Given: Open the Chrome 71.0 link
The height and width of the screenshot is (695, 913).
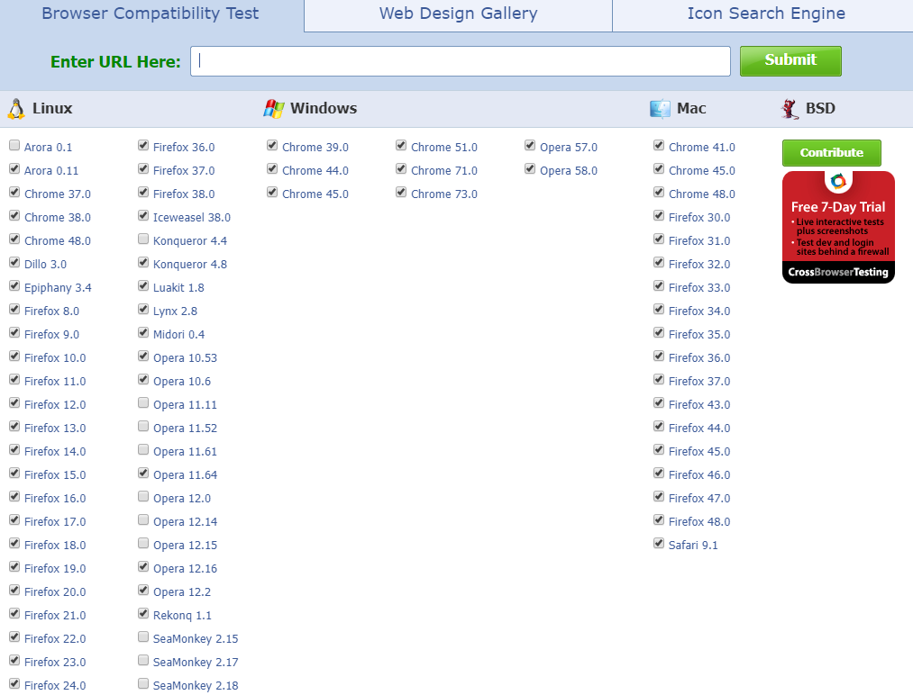Looking at the screenshot, I should click(x=444, y=171).
